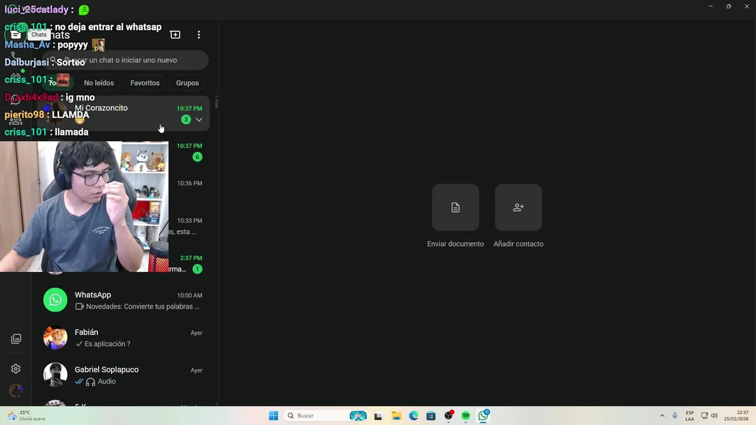The image size is (756, 425).
Task: Click the unread badge showing 3
Action: pyautogui.click(x=186, y=120)
